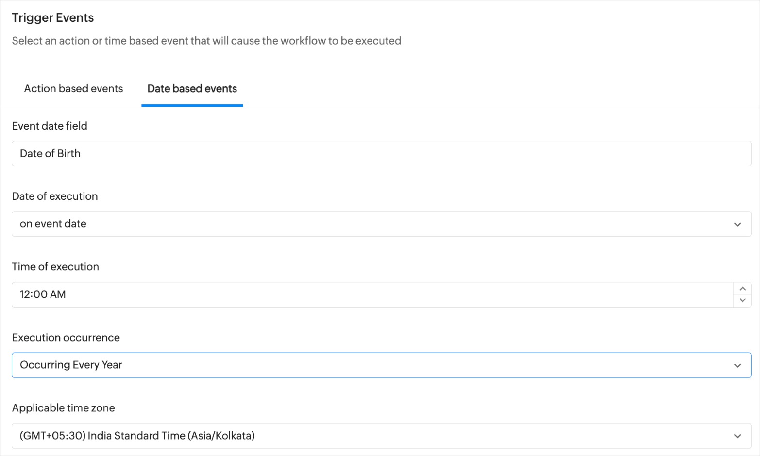Click the 'Event date field' label
The height and width of the screenshot is (456, 760).
pyautogui.click(x=50, y=126)
